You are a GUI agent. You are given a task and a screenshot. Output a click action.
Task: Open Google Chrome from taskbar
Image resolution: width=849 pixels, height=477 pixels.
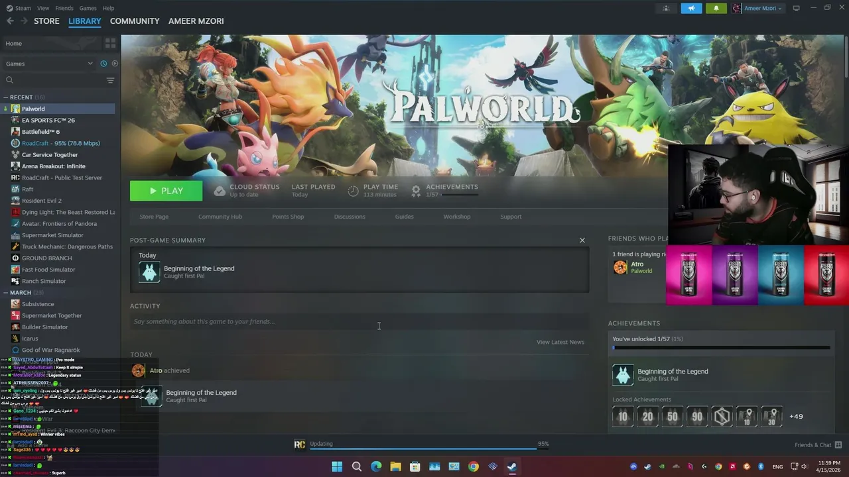(473, 466)
